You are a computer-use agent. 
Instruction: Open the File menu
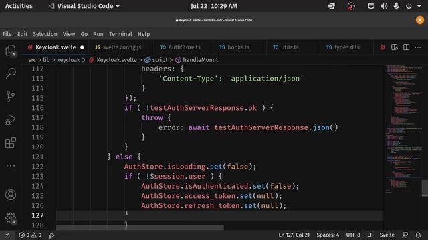7,34
